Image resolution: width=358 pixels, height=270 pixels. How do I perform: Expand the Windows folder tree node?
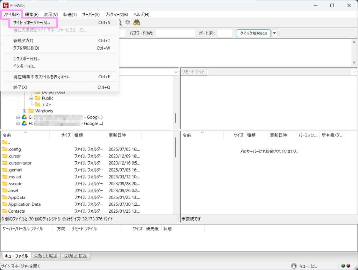[24, 111]
